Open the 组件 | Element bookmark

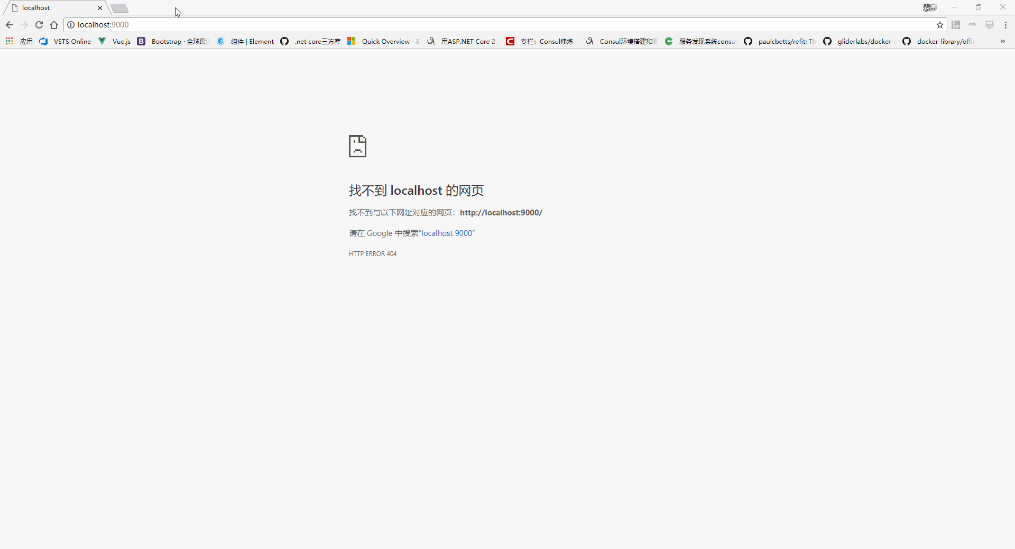(245, 41)
